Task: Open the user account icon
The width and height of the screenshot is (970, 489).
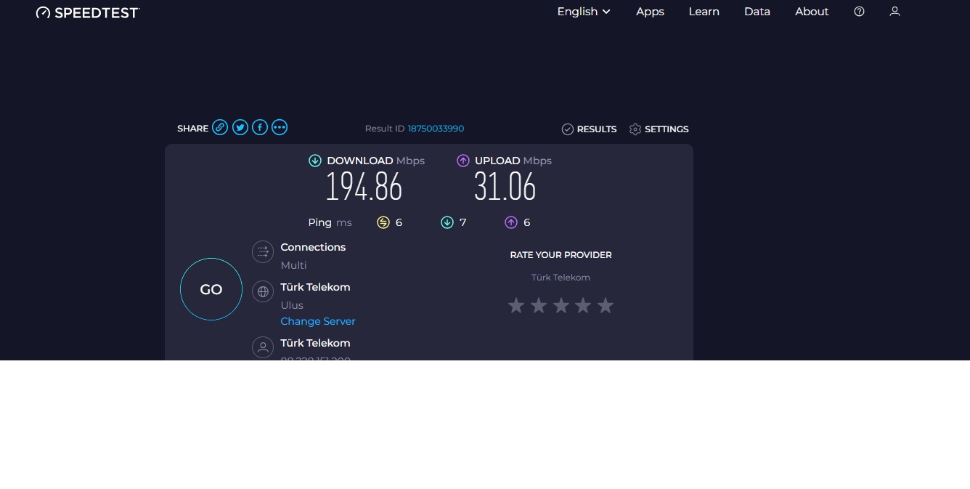Action: click(894, 12)
